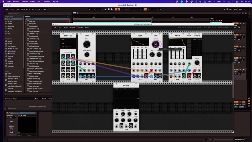Click the VCA OUT jack
The image size is (252, 142).
[189, 77]
